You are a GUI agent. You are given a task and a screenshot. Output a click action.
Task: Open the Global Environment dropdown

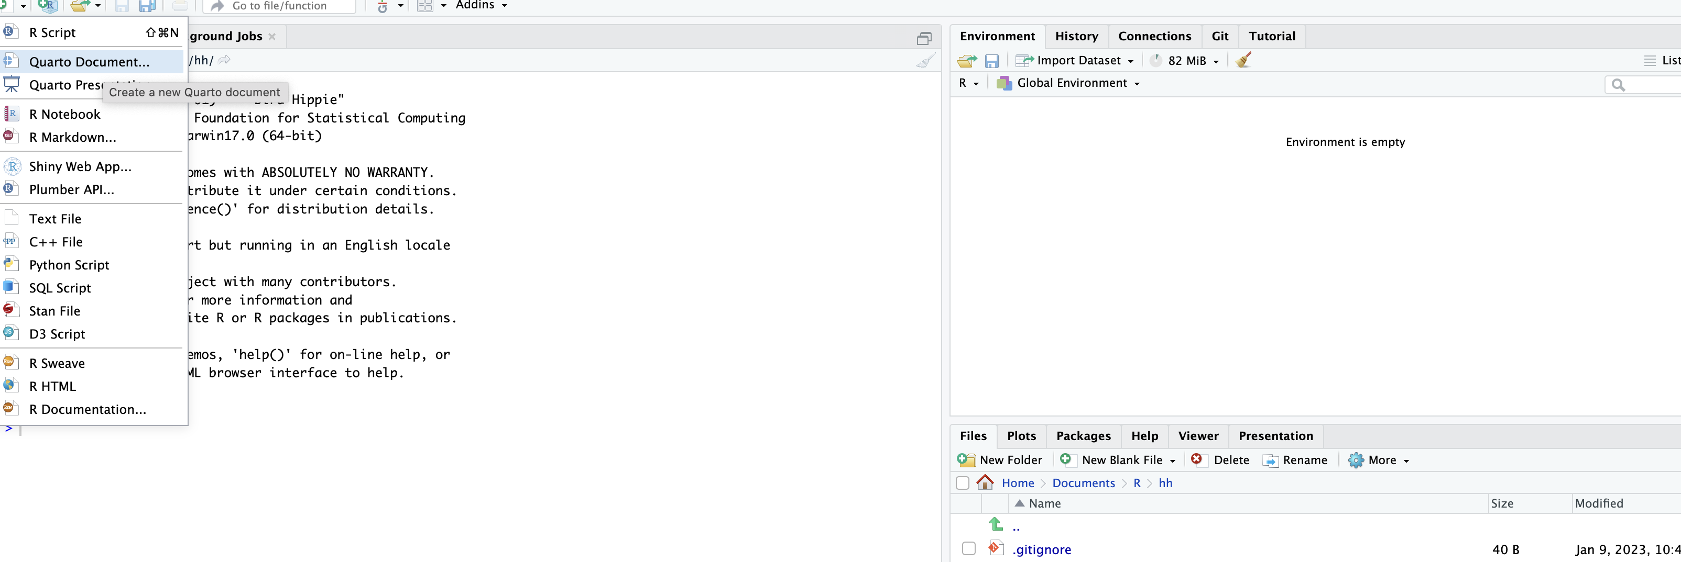coord(1068,83)
